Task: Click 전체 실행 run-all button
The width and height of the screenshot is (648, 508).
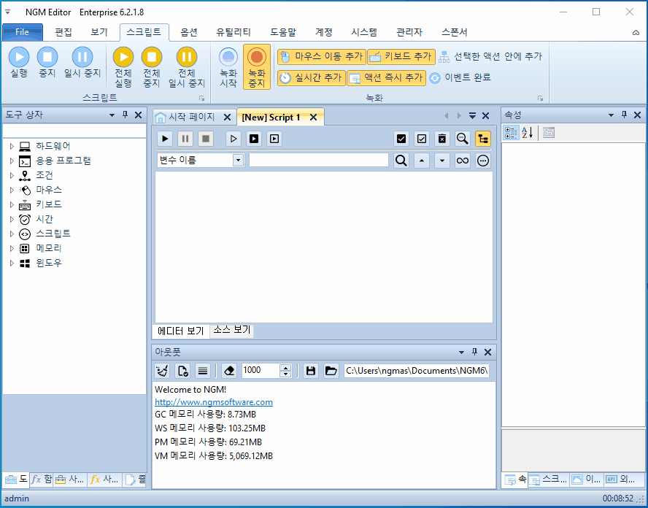Action: 123,67
